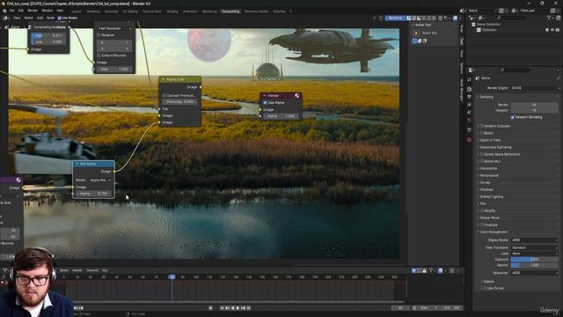Click the Backdrop button in node header
563x317 pixels.
(x=395, y=18)
